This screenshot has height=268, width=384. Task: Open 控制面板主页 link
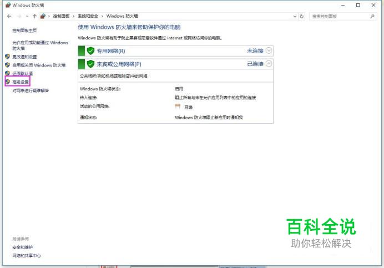[24, 31]
